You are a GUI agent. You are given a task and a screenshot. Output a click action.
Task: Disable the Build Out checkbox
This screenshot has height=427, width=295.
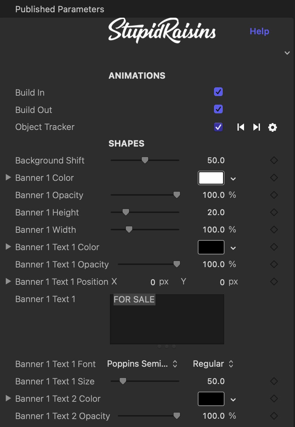[x=218, y=109]
